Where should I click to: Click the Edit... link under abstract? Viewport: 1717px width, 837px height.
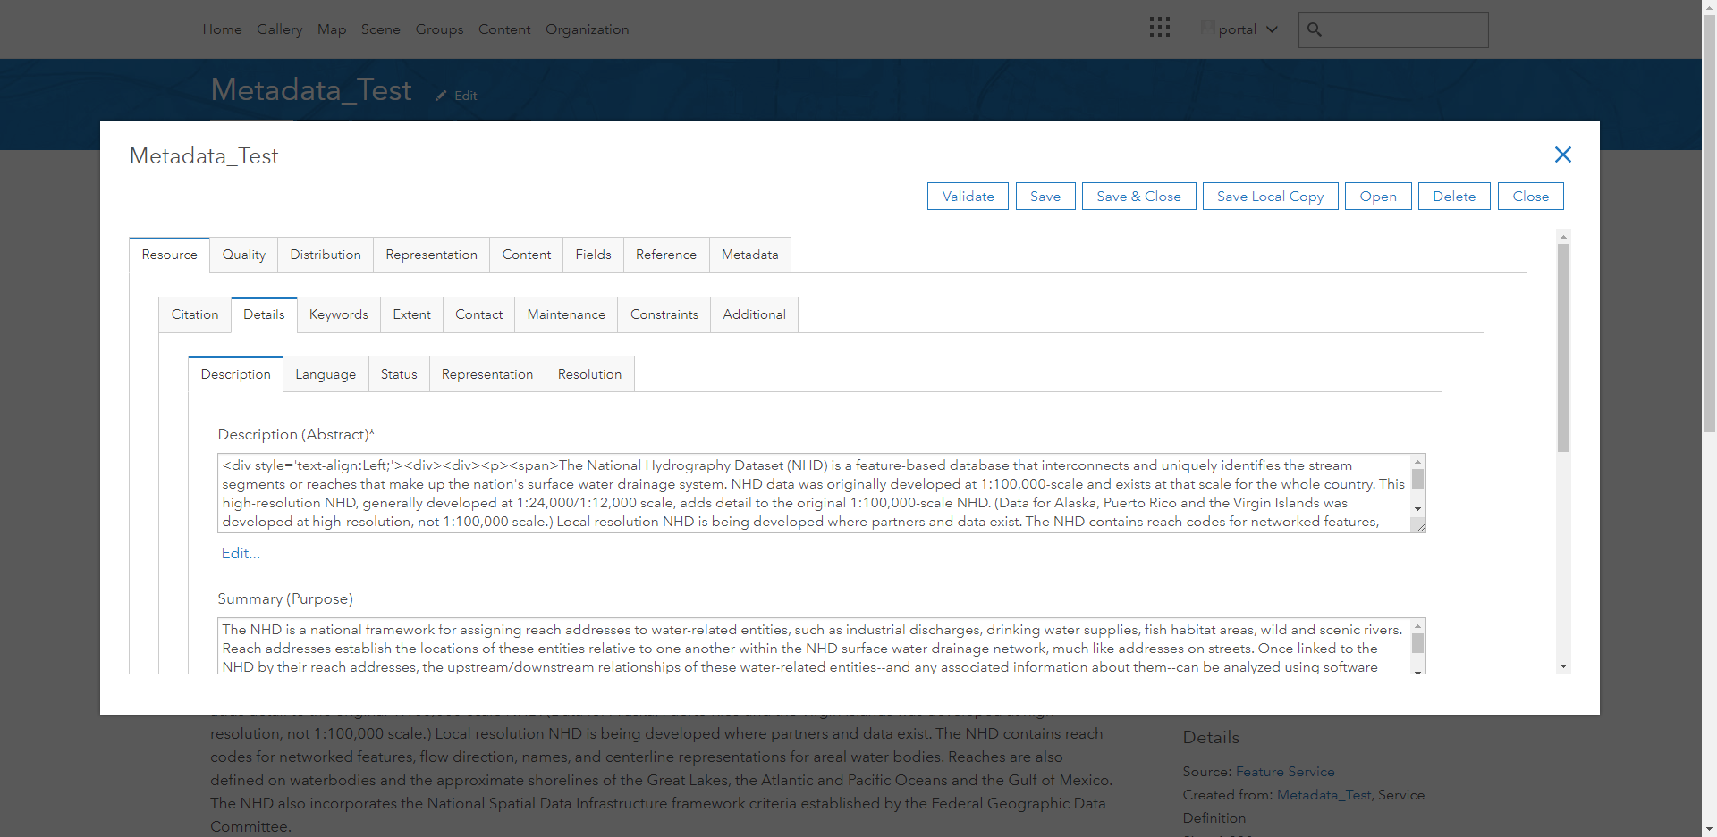(241, 553)
